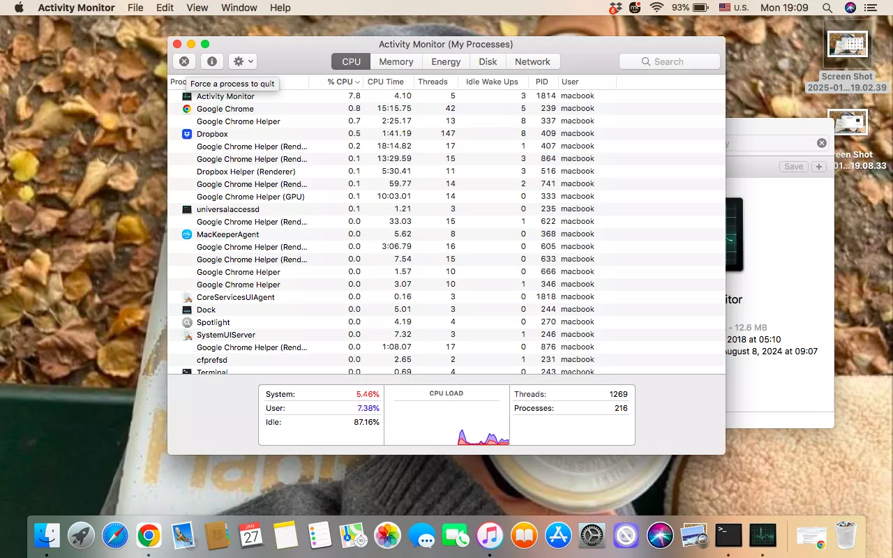
Task: Click the MacKeeper menu bar icon
Action: point(635,8)
